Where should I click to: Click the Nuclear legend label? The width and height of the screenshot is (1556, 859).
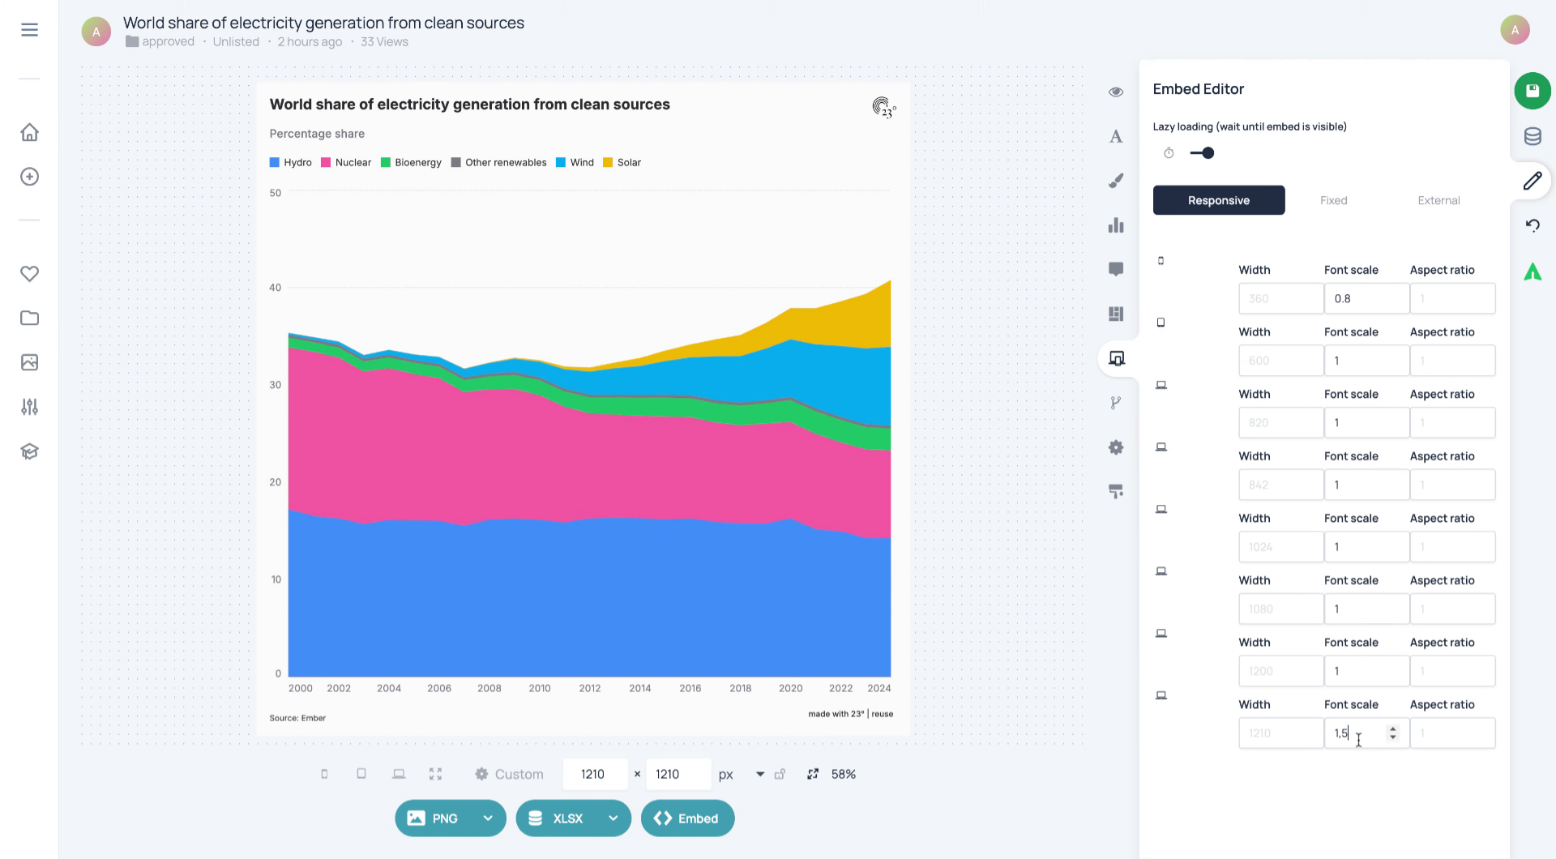(353, 162)
